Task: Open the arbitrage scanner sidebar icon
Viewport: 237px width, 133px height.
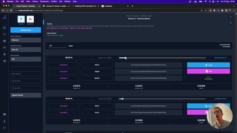Action: coord(4,28)
